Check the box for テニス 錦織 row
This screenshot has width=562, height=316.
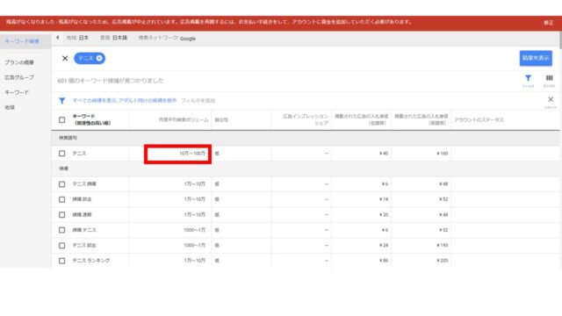coord(62,184)
